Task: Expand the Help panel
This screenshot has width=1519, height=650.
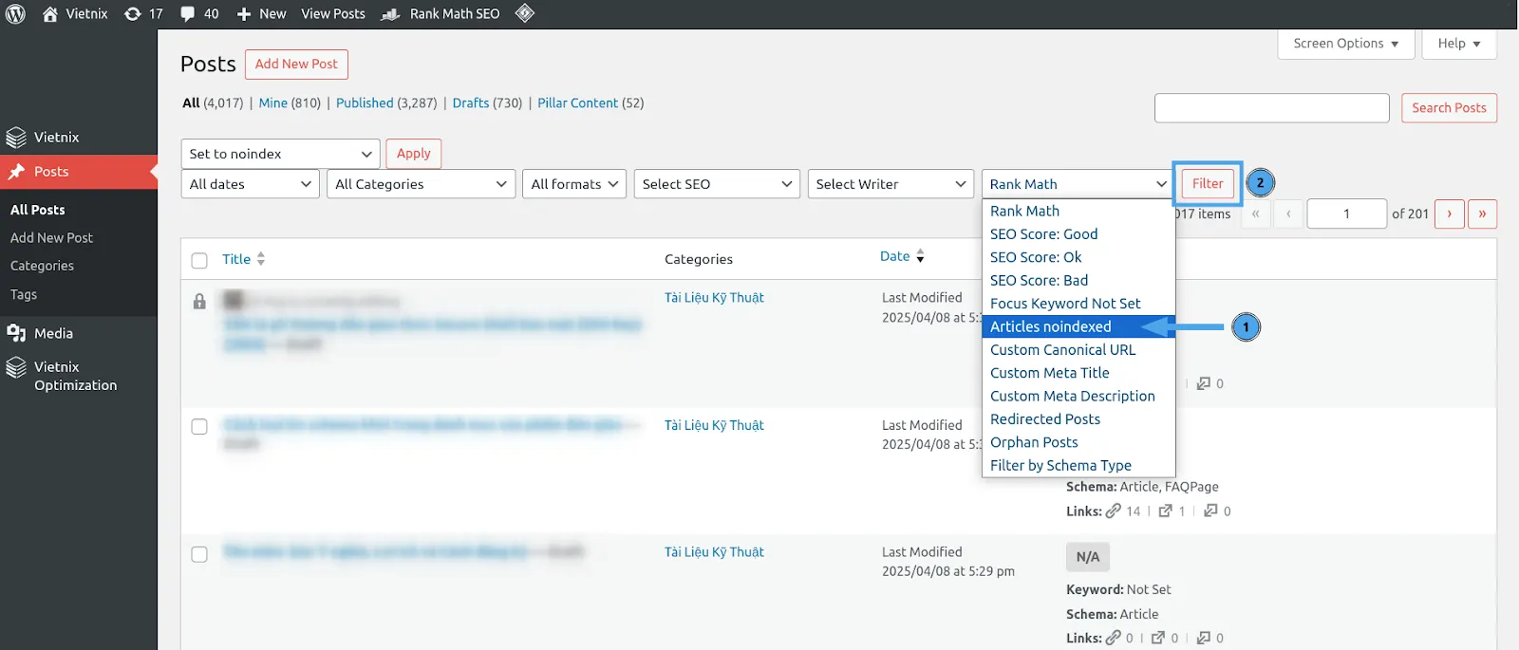Action: click(1459, 44)
